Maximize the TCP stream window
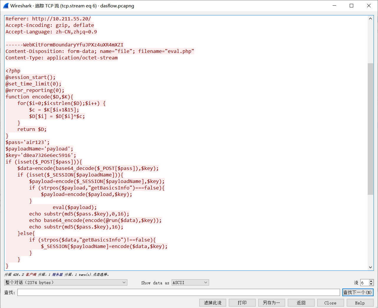Image resolution: width=378 pixels, height=308 pixels. coord(351,6)
